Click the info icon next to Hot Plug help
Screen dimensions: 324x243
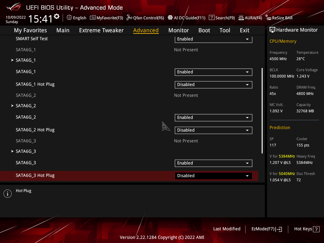[x=8, y=194]
